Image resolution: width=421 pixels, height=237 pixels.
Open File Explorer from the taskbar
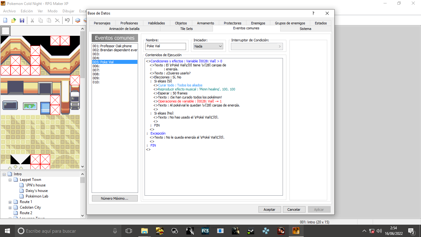click(144, 231)
